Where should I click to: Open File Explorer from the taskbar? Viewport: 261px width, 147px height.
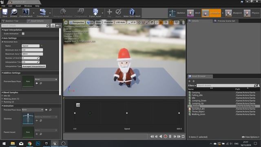tap(13, 143)
